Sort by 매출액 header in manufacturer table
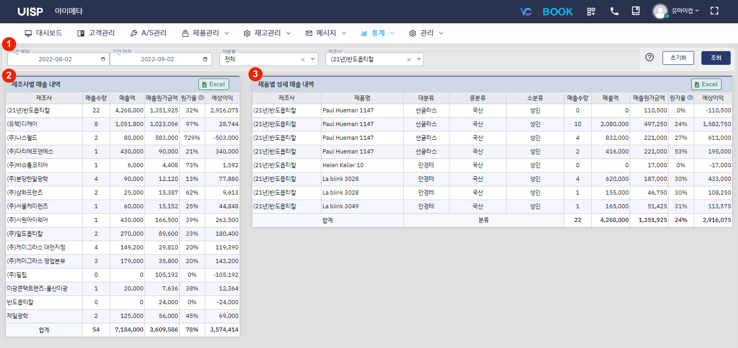Image resolution: width=738 pixels, height=348 pixels. [x=127, y=98]
